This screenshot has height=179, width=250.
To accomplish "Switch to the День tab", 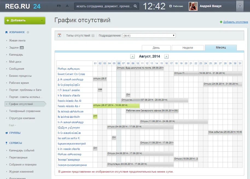I will point(156,48).
